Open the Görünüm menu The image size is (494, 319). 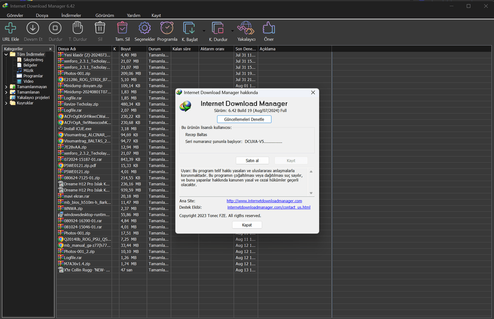tap(105, 15)
